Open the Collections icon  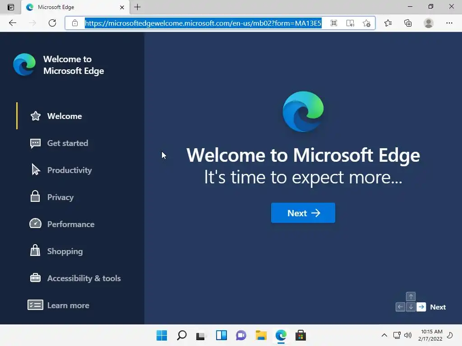[408, 23]
